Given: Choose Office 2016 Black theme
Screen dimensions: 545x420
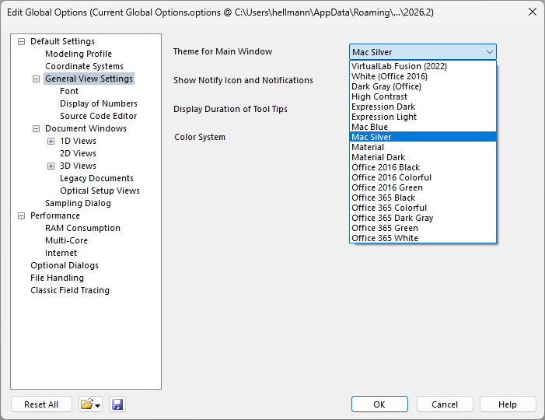Looking at the screenshot, I should [x=423, y=167].
